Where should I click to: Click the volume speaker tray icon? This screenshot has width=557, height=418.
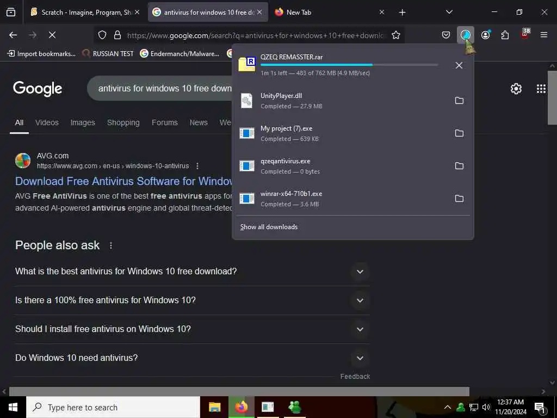(x=486, y=407)
